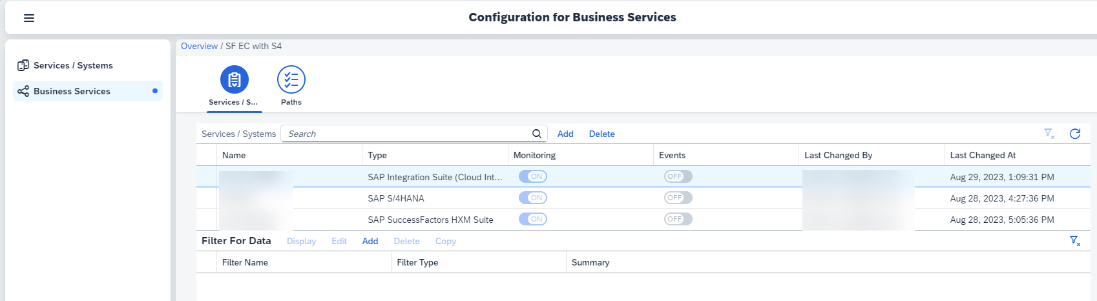Click Add in Filter For Data toolbar
The height and width of the screenshot is (301, 1097).
370,241
